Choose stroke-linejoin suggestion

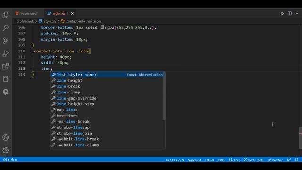pyautogui.click(x=107, y=133)
